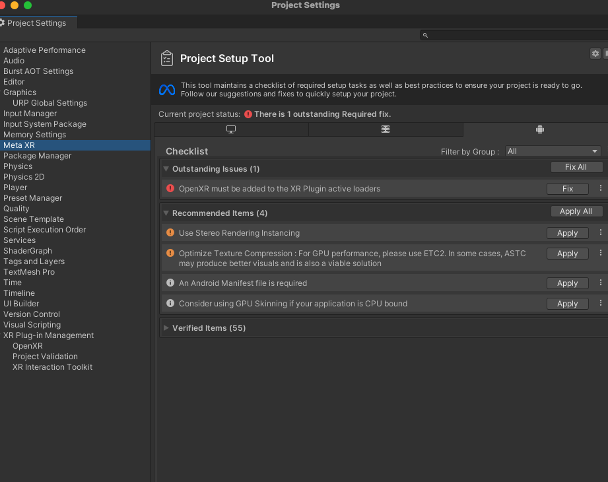
Task: Open three-dot menu for Stereo Rendering Instancing
Action: (x=601, y=233)
